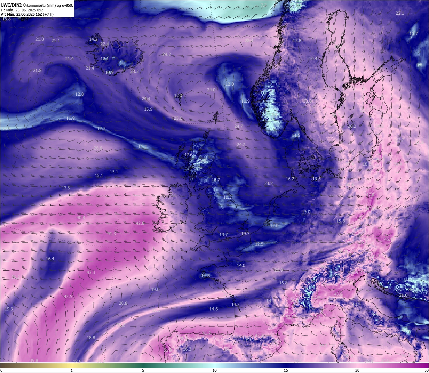Click the 26.6 value over the Atlantic

click(x=98, y=148)
